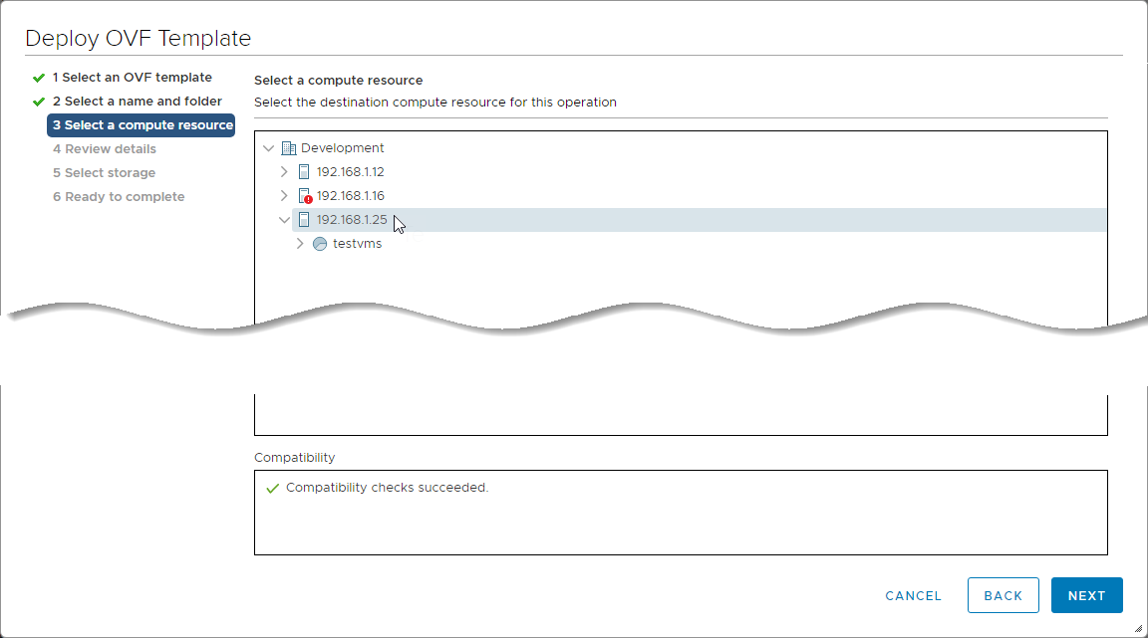
Task: Collapse the 192.168.1.25 host node
Action: 284,220
